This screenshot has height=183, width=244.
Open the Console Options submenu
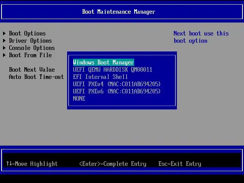tap(32, 48)
